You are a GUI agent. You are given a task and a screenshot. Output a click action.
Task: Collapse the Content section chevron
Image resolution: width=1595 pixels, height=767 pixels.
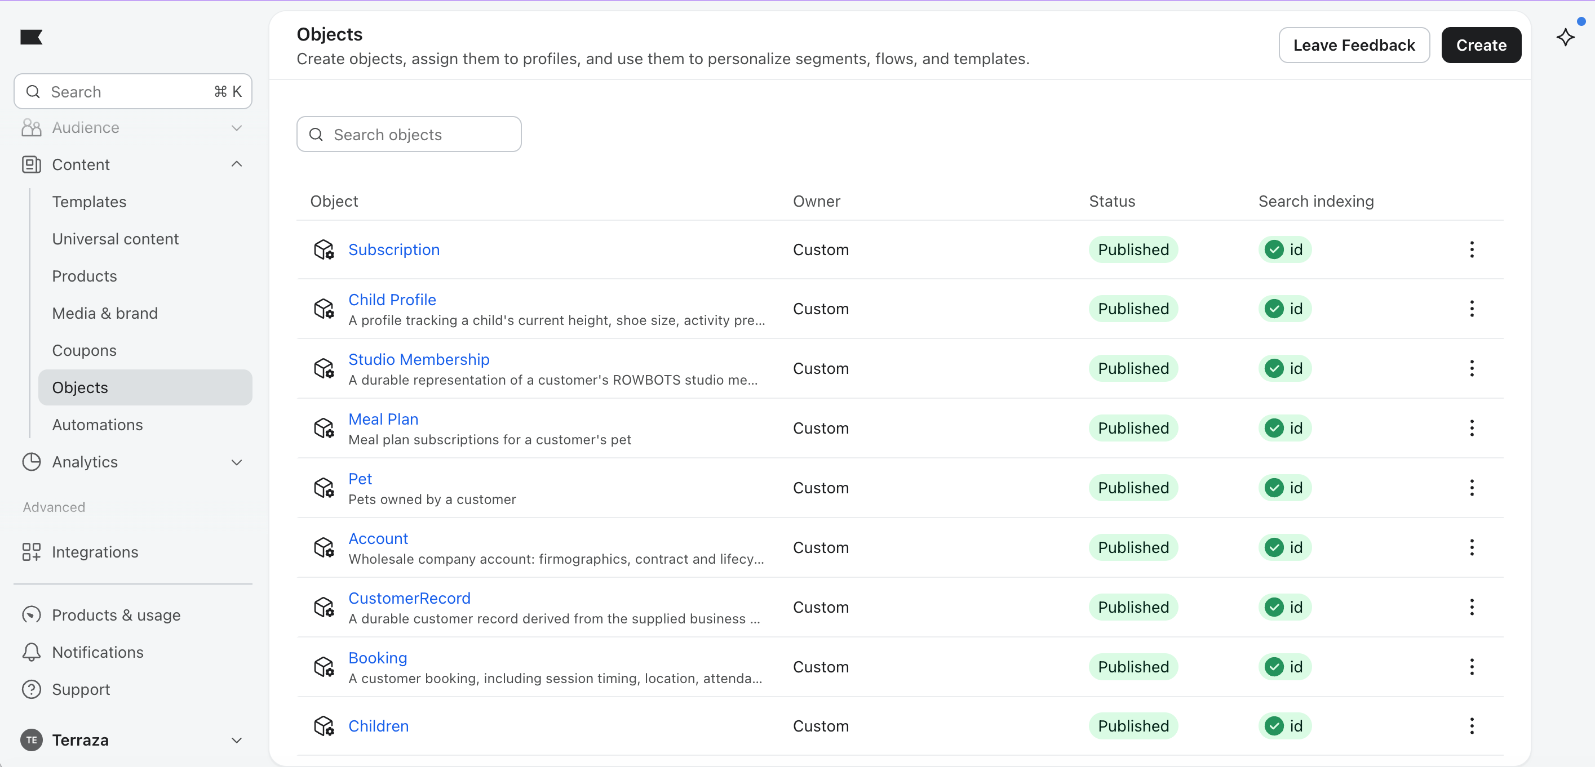pos(237,164)
